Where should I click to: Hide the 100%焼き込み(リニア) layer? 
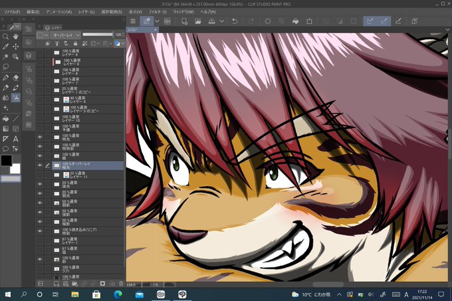40,231
